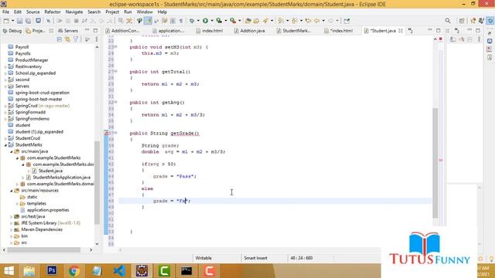Click the Open Perspective icon
The height and width of the screenshot is (278, 495).
click(x=462, y=21)
